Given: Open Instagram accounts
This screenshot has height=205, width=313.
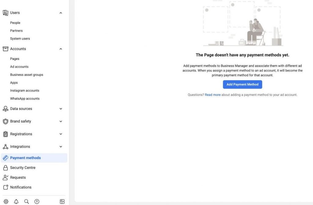Looking at the screenshot, I should (x=24, y=91).
